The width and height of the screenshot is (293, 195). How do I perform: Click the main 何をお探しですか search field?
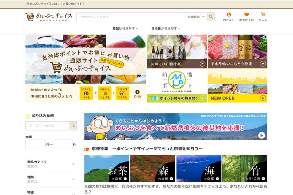[131, 17]
